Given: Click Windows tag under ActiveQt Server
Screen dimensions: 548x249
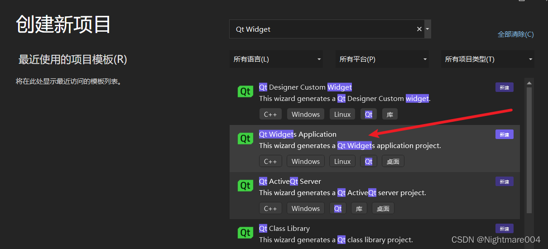Looking at the screenshot, I should [x=306, y=208].
